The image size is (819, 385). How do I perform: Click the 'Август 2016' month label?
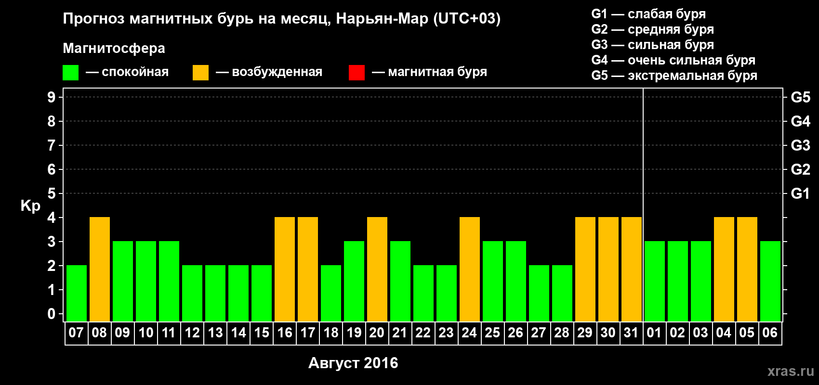[x=353, y=363]
